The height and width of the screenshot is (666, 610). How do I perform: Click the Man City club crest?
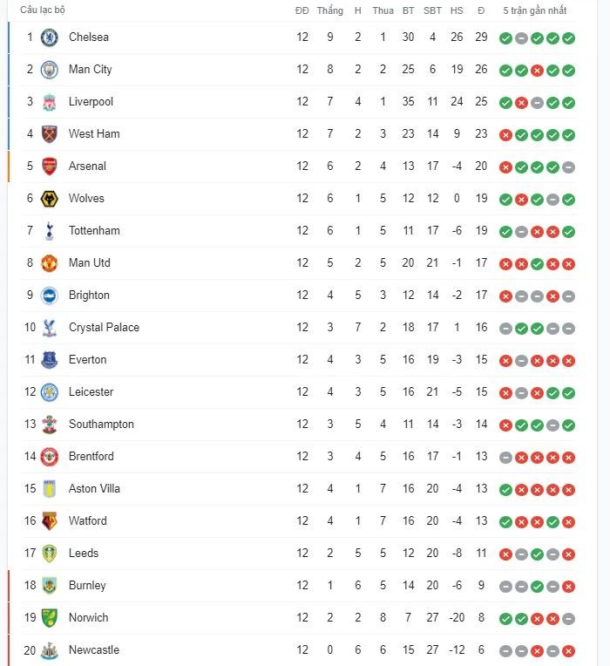pos(49,70)
